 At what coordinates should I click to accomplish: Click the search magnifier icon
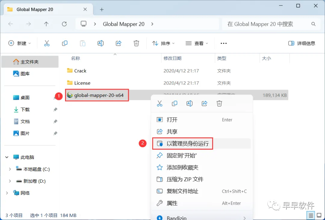pos(313,24)
